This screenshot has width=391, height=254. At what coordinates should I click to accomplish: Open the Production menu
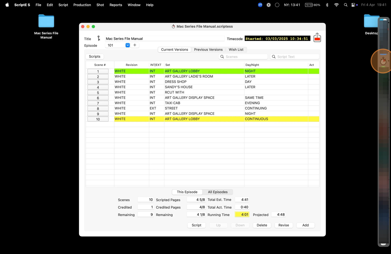click(82, 5)
